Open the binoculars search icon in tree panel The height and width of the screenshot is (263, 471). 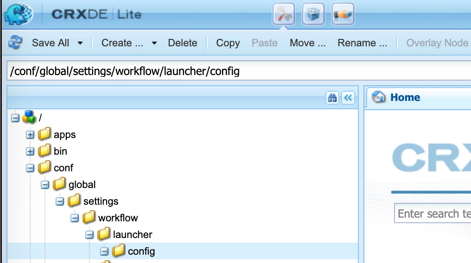pos(332,98)
